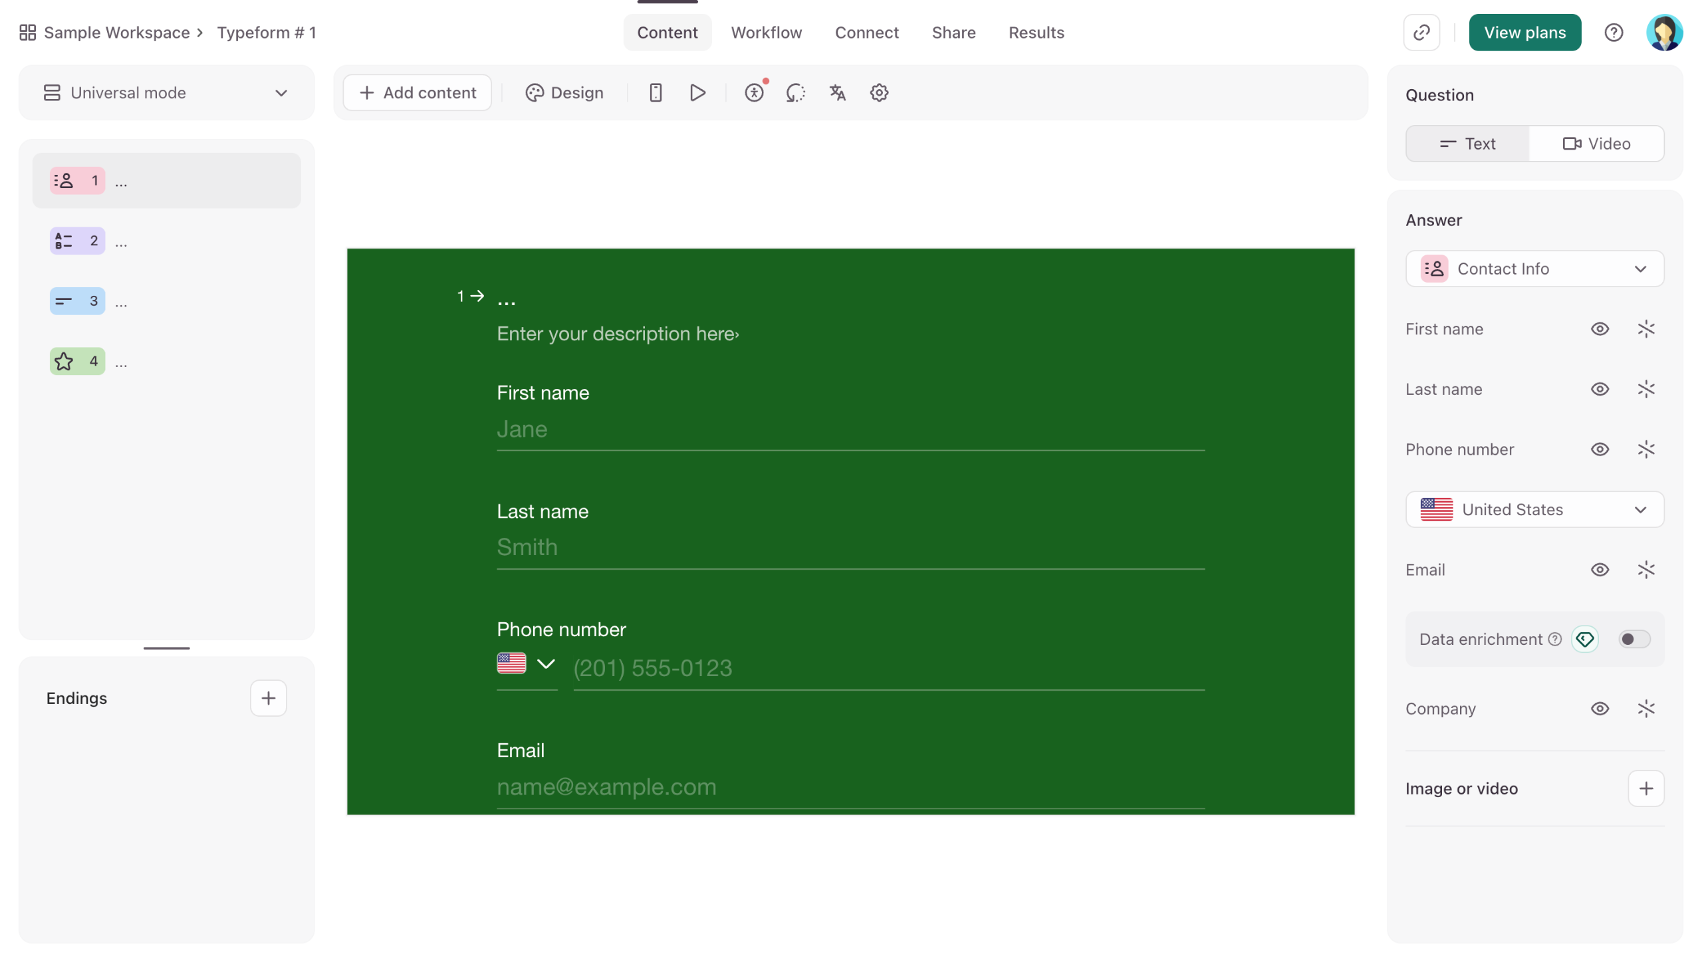
Task: Mark Company as required
Action: [x=1646, y=709]
